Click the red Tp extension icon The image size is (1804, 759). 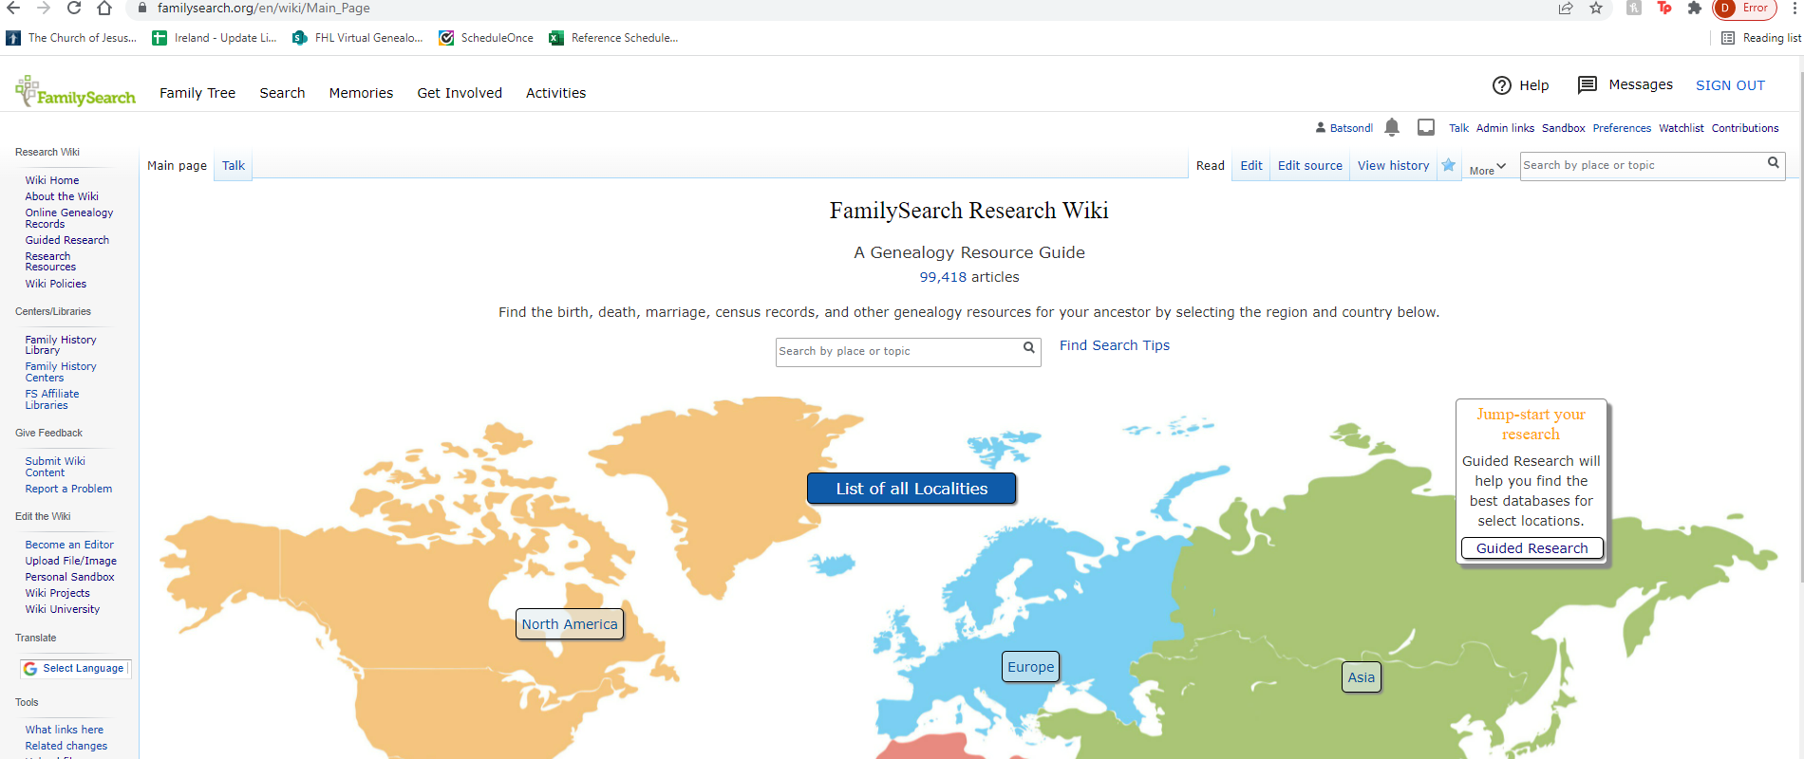1664,8
